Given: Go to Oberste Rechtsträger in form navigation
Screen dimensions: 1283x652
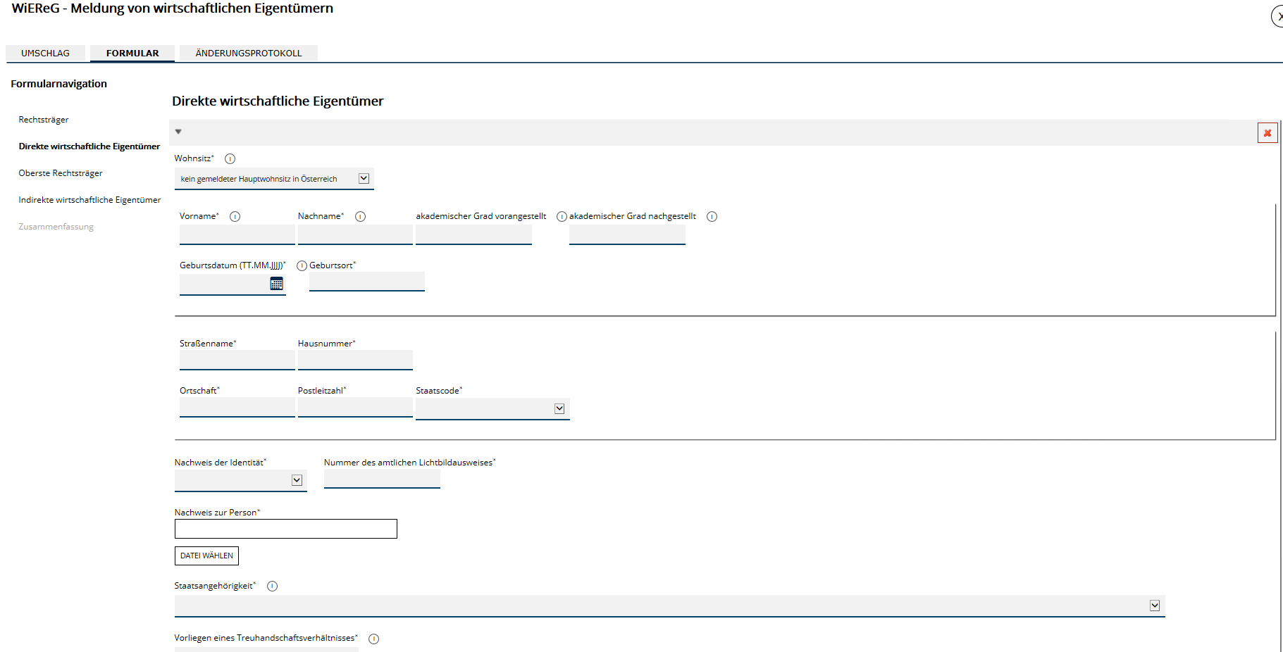Looking at the screenshot, I should click(61, 173).
